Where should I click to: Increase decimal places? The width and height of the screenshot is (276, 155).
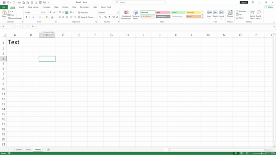[x=113, y=17]
